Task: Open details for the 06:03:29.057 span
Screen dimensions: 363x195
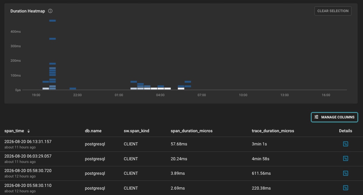Action: [345, 159]
